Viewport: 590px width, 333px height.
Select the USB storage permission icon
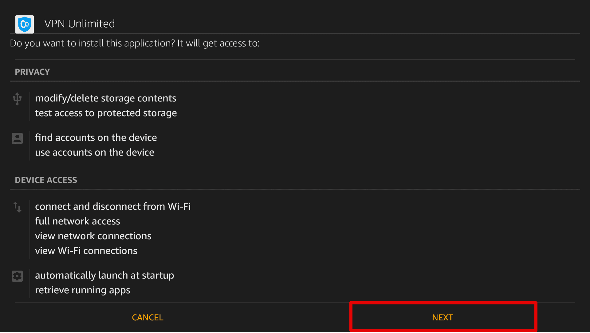[x=17, y=99]
